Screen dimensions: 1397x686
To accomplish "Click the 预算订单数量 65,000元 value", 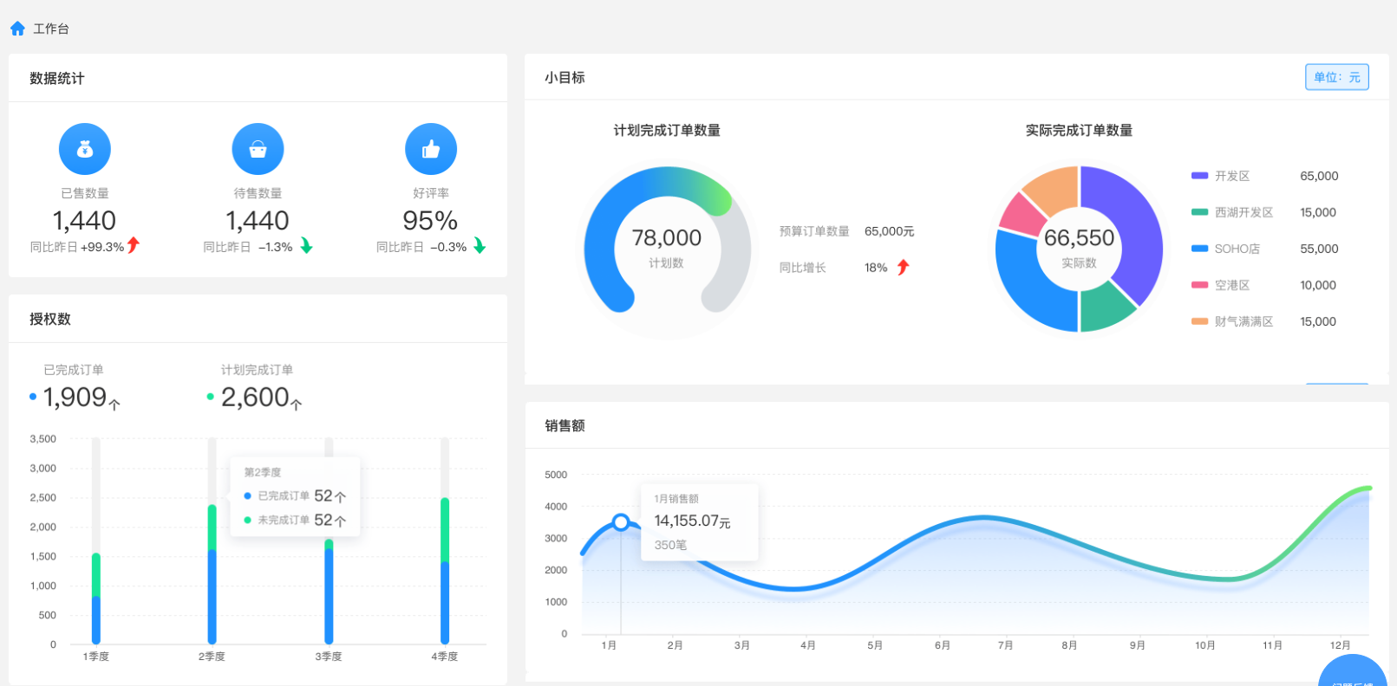I will 889,231.
